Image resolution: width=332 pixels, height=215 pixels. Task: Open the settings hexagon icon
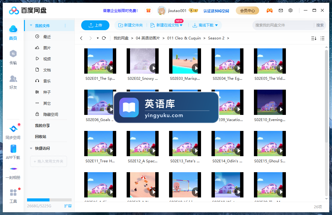click(290, 10)
